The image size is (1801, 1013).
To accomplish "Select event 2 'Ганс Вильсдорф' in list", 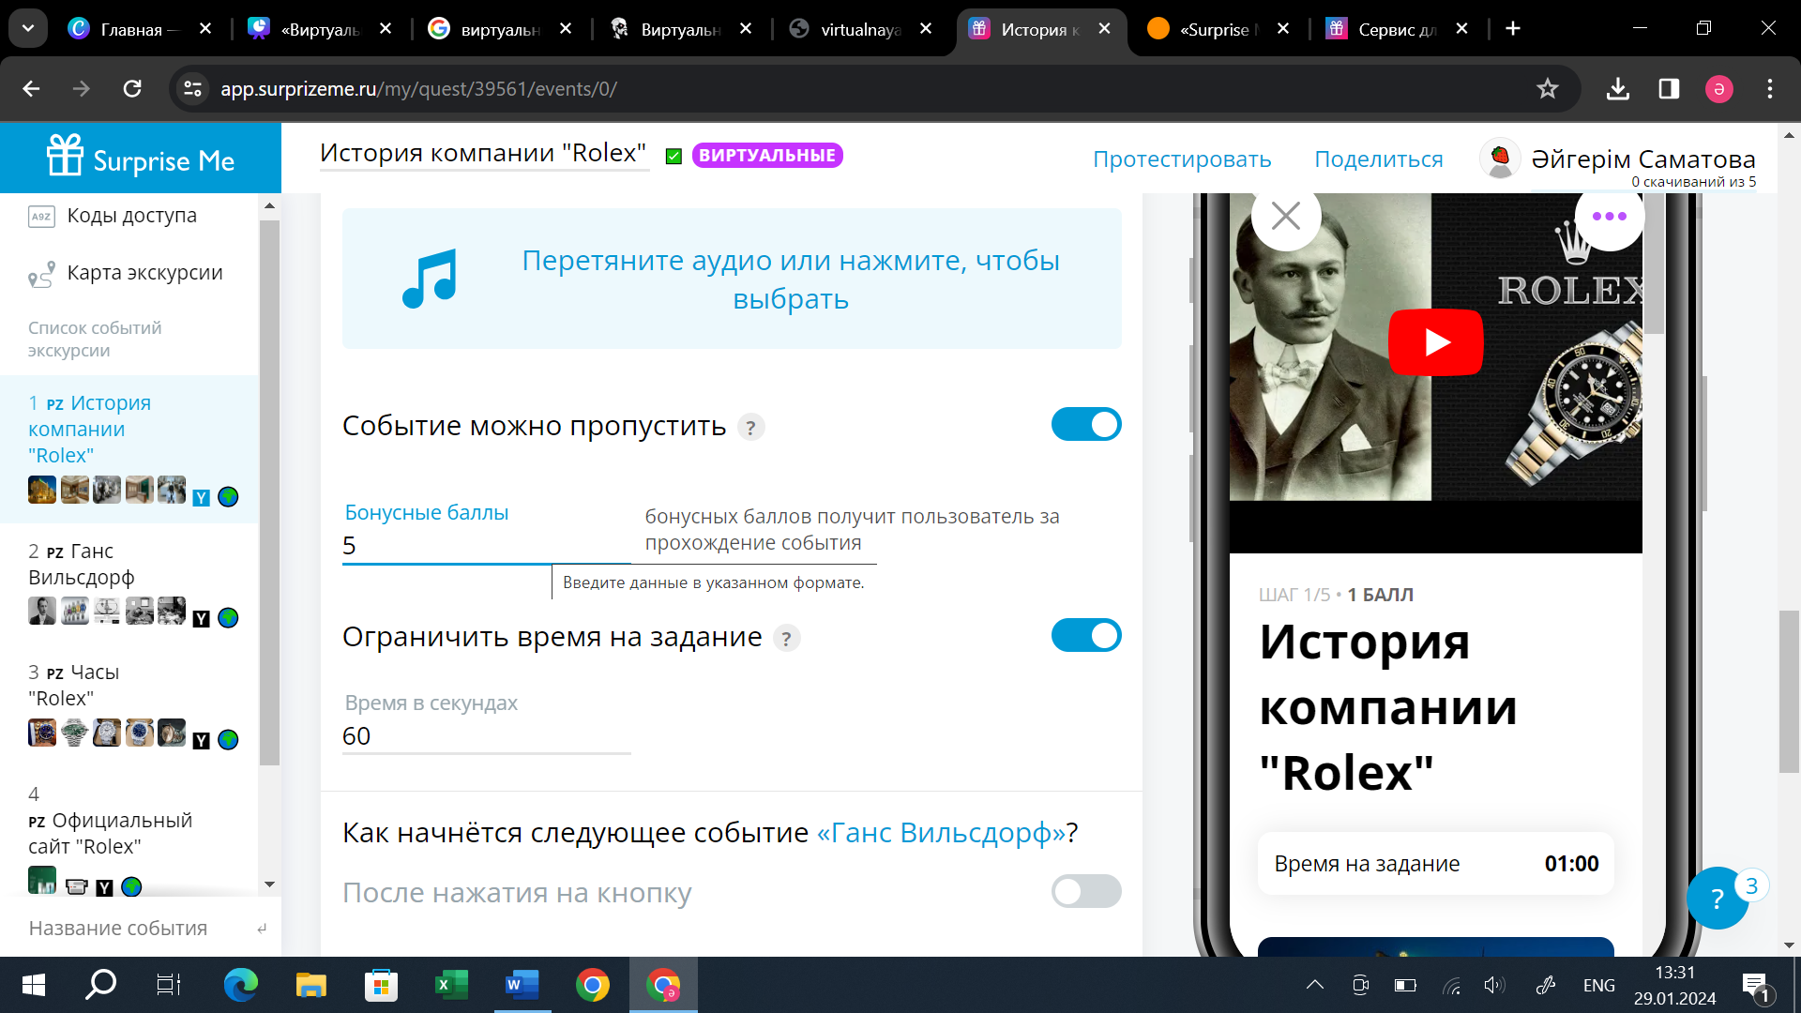I will click(x=82, y=565).
